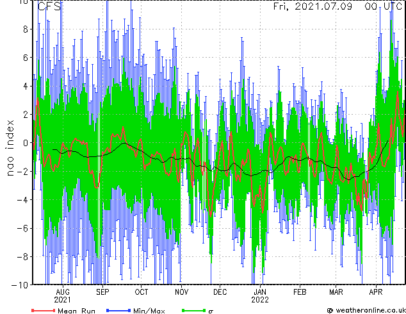Click the APR x-axis label
Image resolution: width=406 pixels, height=314 pixels.
[376, 292]
